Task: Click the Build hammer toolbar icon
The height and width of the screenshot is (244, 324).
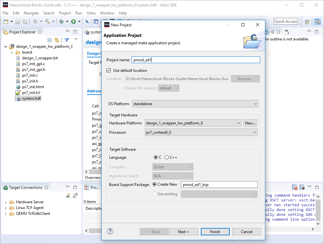Action: click(x=47, y=21)
